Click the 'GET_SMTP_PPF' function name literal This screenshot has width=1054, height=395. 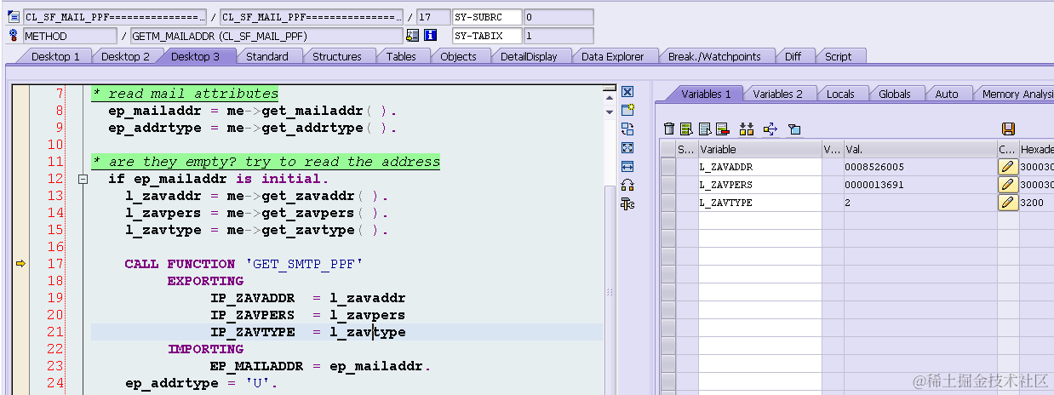(303, 264)
